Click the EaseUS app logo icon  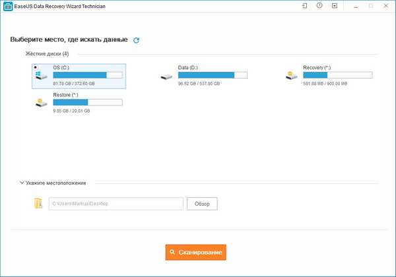pos(8,6)
